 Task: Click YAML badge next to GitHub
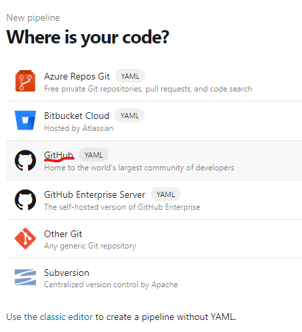point(93,155)
